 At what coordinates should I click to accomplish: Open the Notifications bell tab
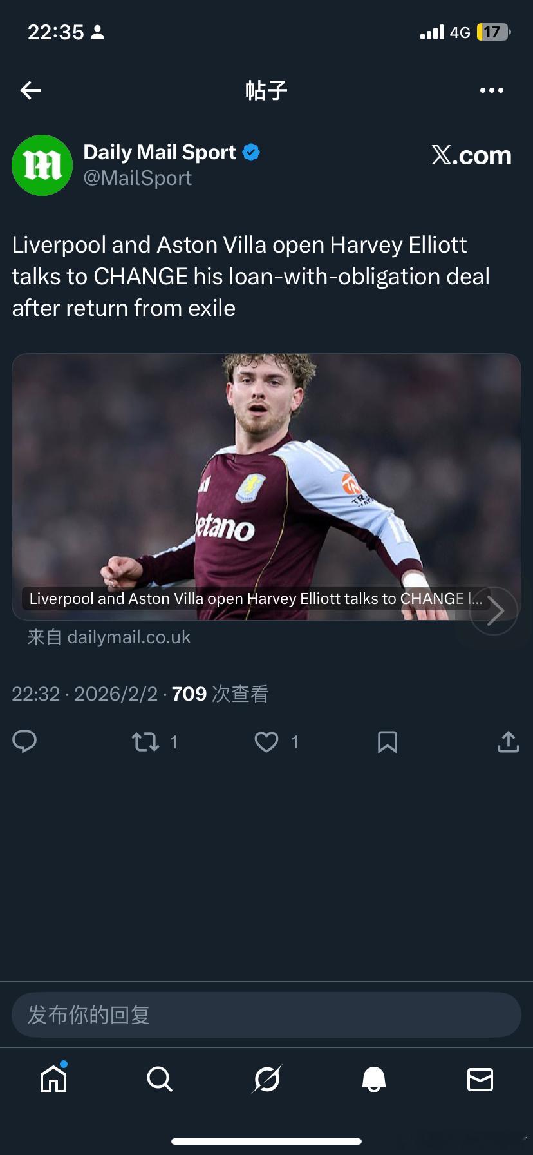(373, 1079)
